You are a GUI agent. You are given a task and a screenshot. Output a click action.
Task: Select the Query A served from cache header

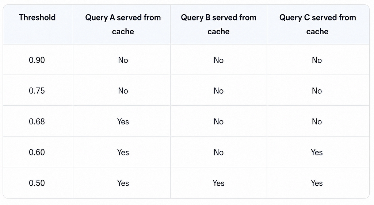pyautogui.click(x=123, y=24)
